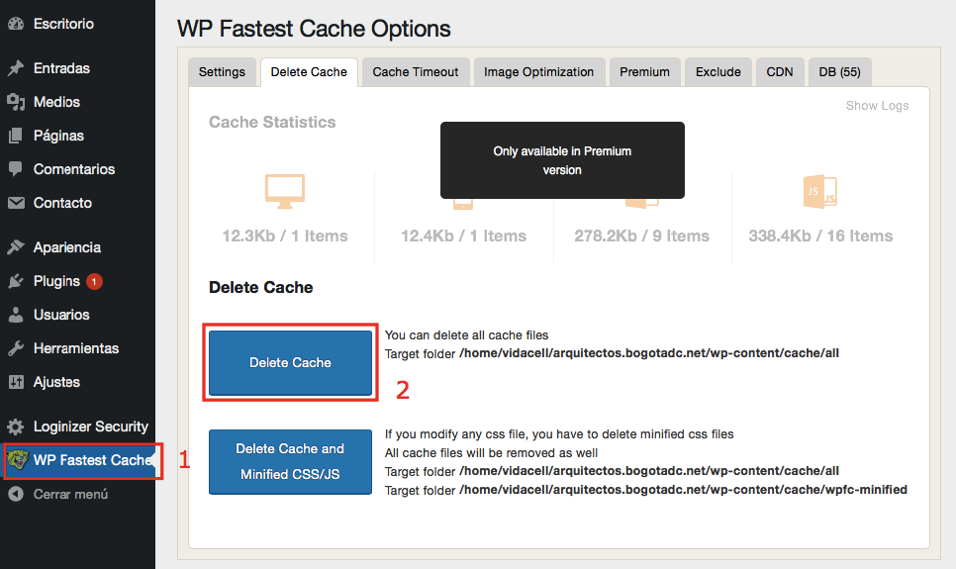Go to the CDN tab
The image size is (956, 569).
coord(780,72)
